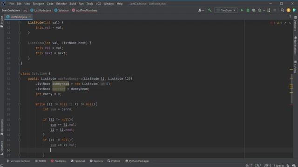
Task: Open the Navigate menu
Action: pyautogui.click(x=38, y=4)
